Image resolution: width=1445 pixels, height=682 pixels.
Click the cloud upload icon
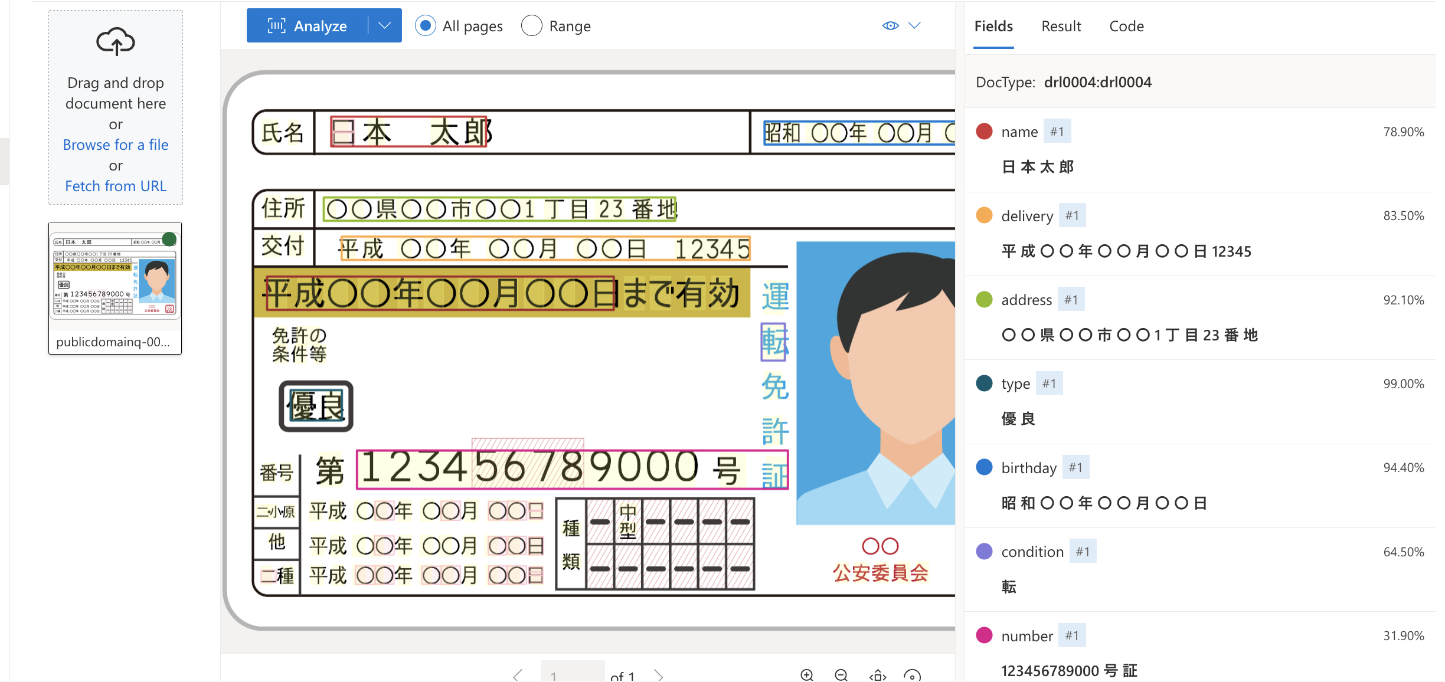click(115, 41)
